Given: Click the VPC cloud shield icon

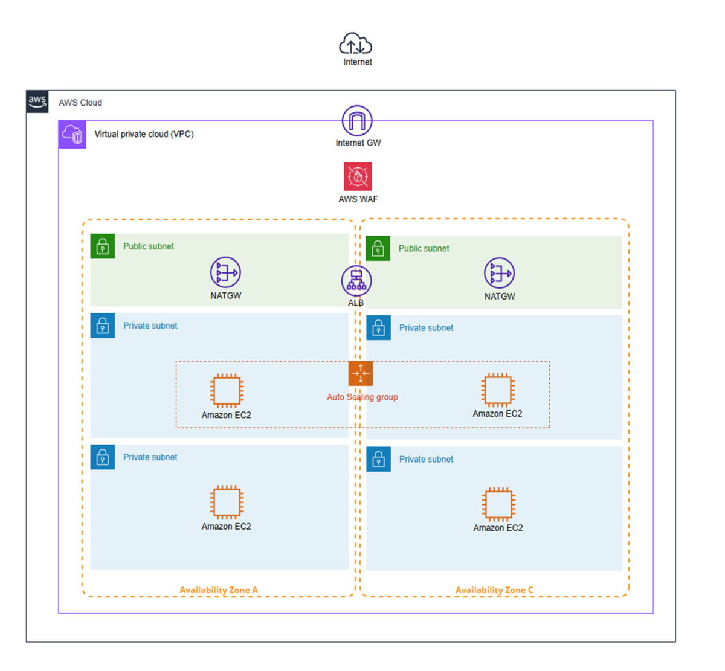Looking at the screenshot, I should pyautogui.click(x=72, y=134).
